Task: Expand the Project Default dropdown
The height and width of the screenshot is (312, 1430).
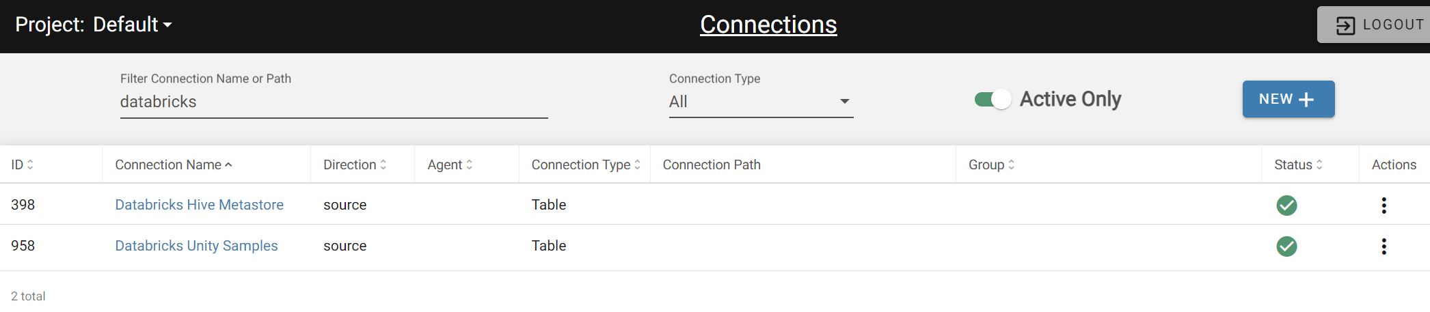Action: click(x=94, y=25)
